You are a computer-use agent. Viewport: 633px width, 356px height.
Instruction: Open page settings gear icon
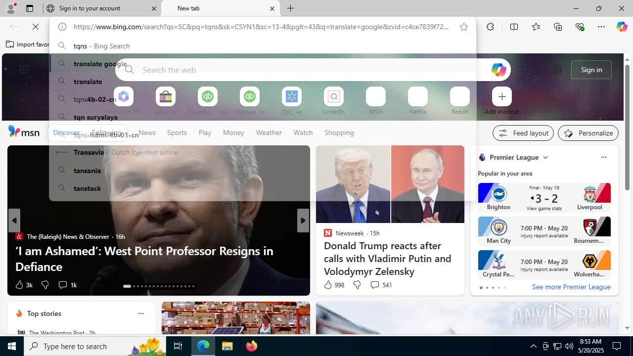pyautogui.click(x=557, y=70)
